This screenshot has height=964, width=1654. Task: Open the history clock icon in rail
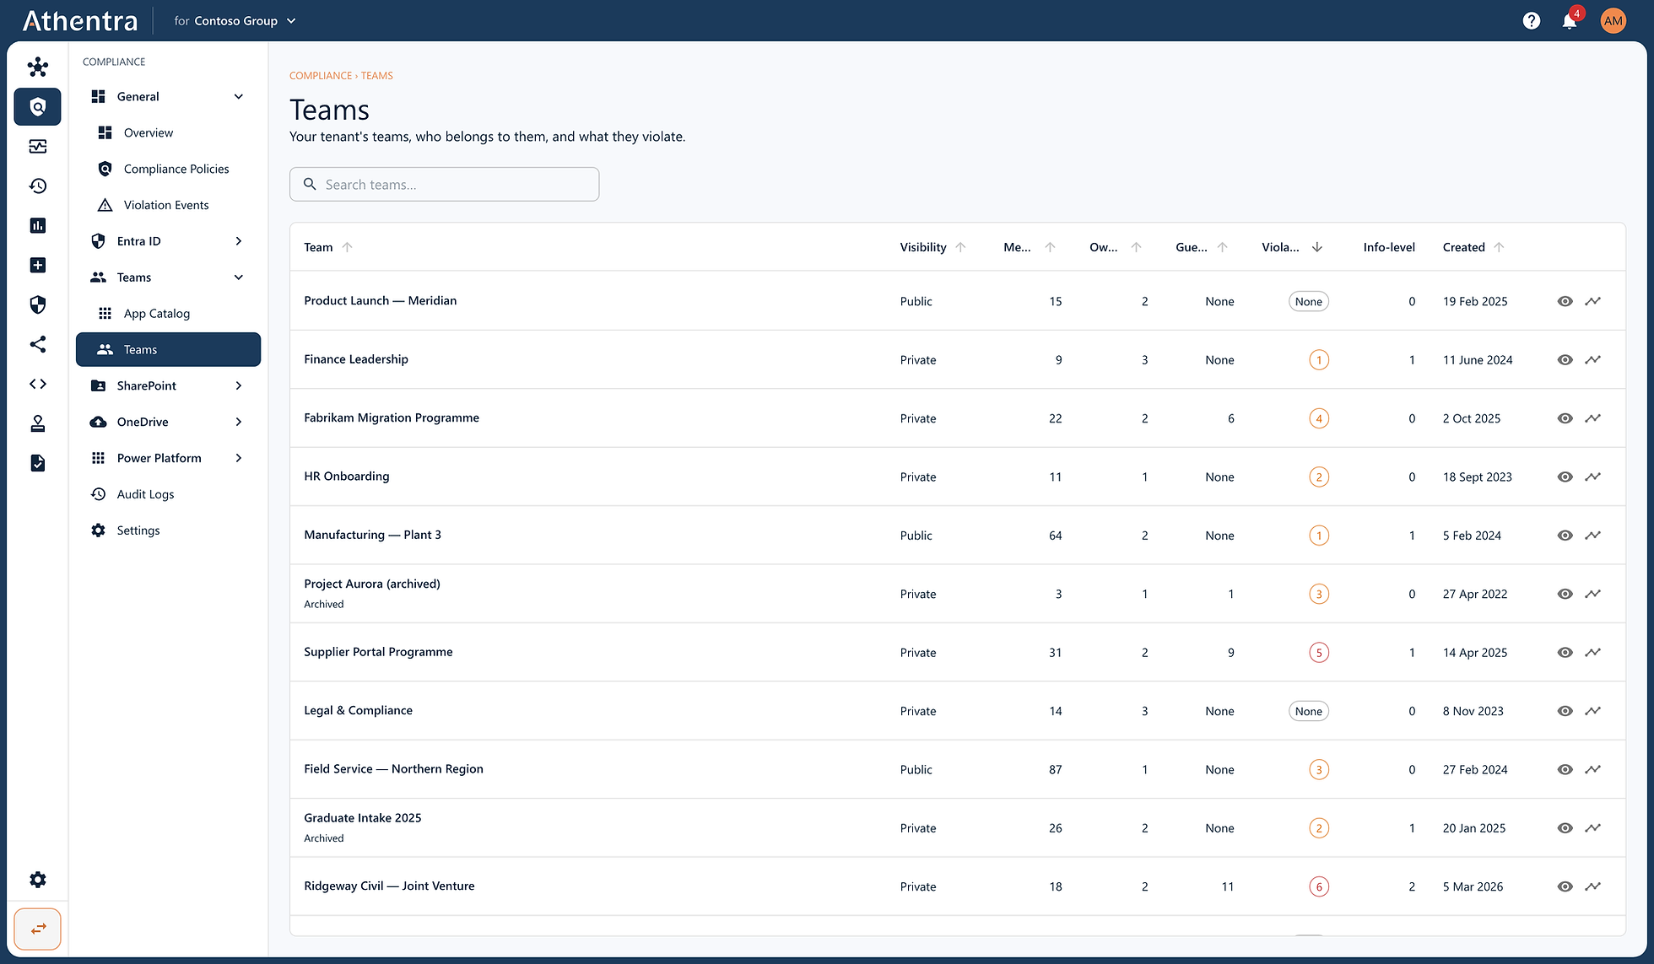click(38, 186)
